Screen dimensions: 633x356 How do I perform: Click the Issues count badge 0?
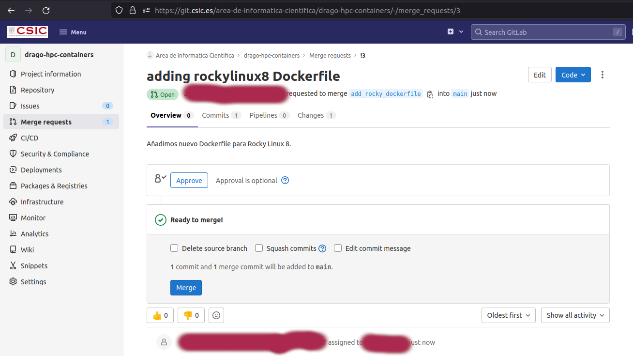(107, 106)
